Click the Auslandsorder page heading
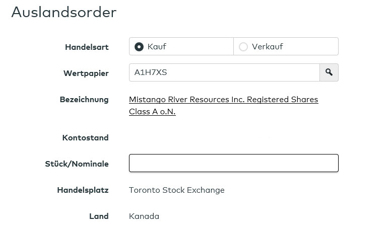 tap(64, 13)
